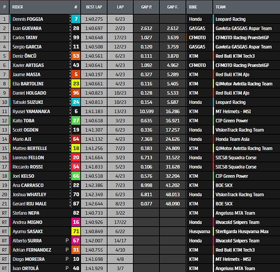
Task: Click Elia Bartolini's yellow number 23 badge
Action: click(x=76, y=84)
